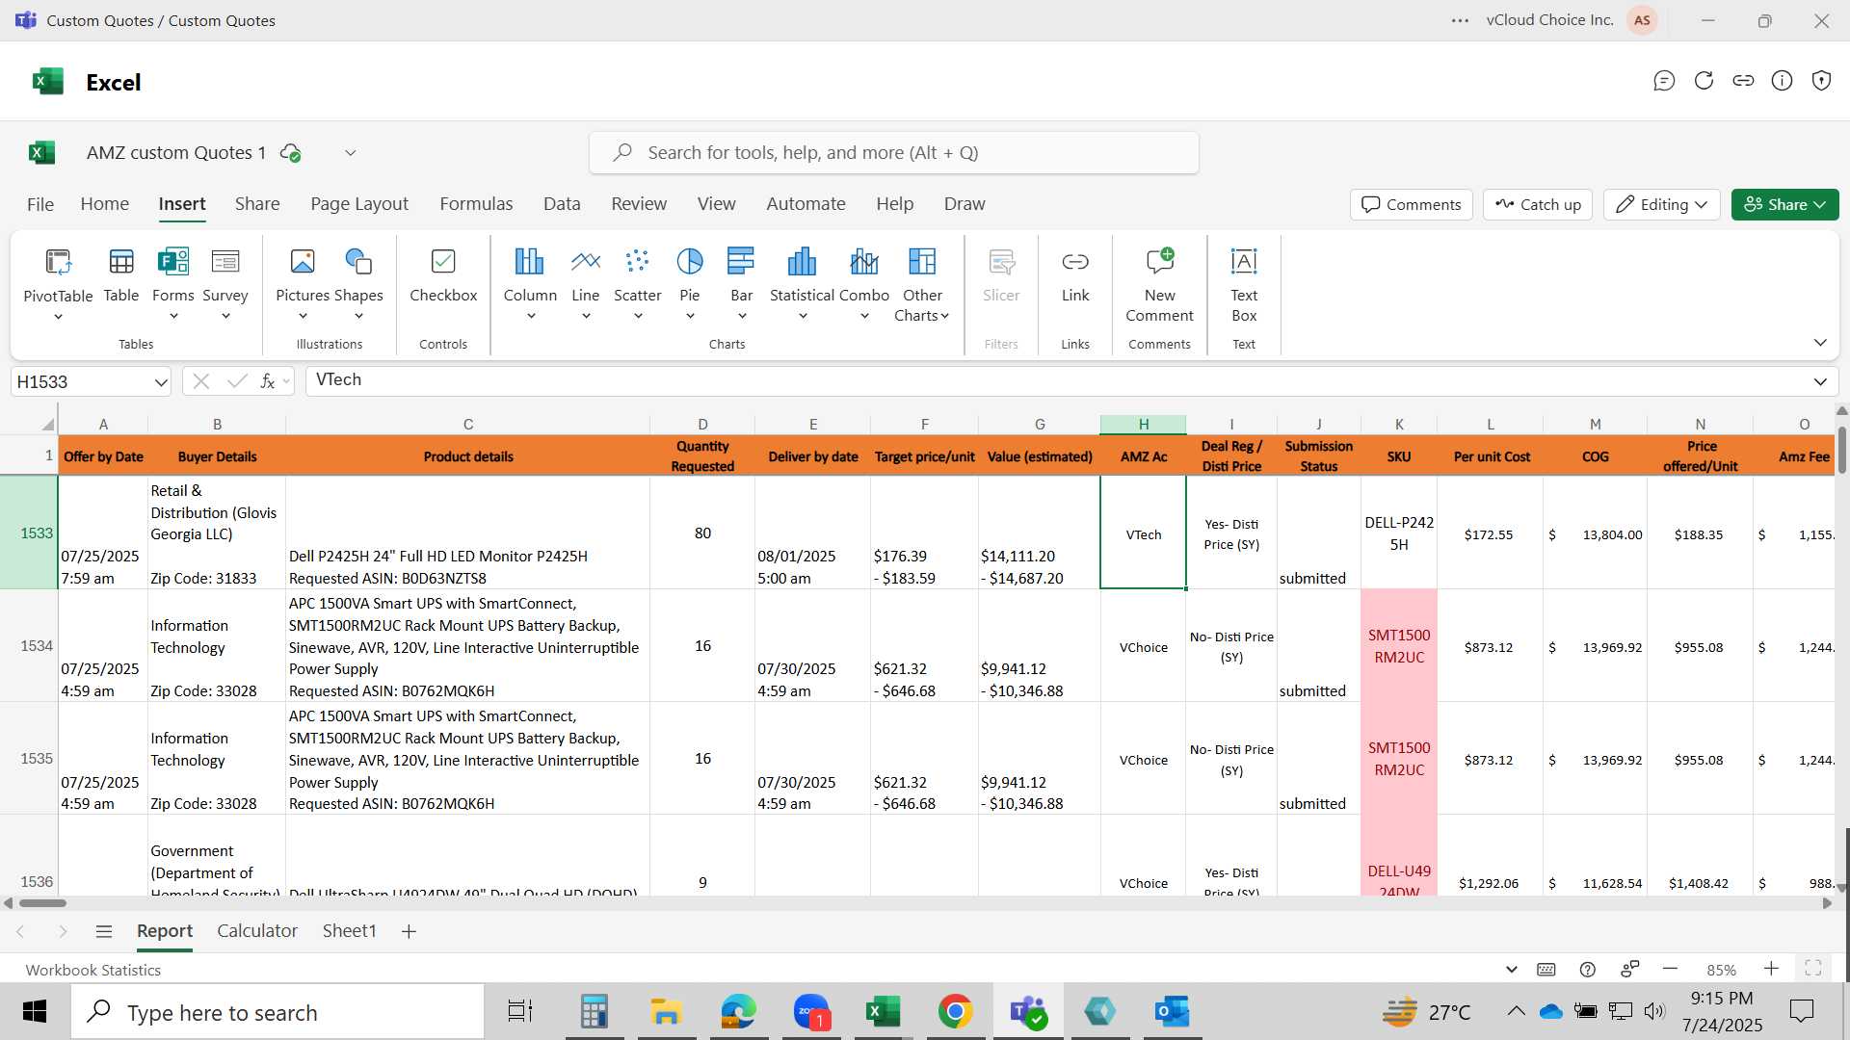Insert a PivotTable from the ribbon
The width and height of the screenshot is (1850, 1040).
[58, 274]
